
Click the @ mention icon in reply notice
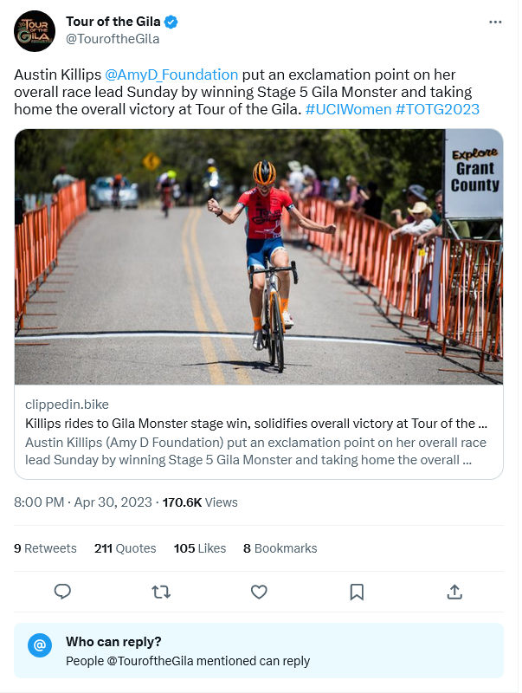click(39, 645)
